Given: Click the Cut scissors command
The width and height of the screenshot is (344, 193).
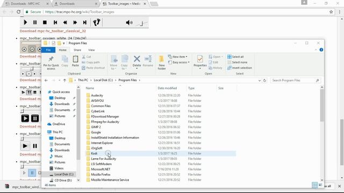Looking at the screenshot, I should click(86, 57).
